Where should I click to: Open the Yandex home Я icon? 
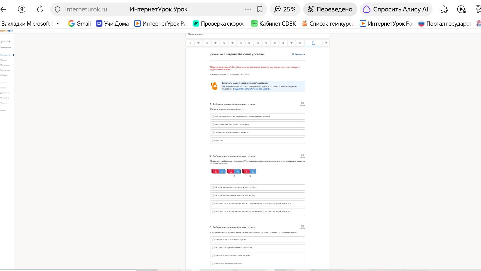(x=22, y=9)
